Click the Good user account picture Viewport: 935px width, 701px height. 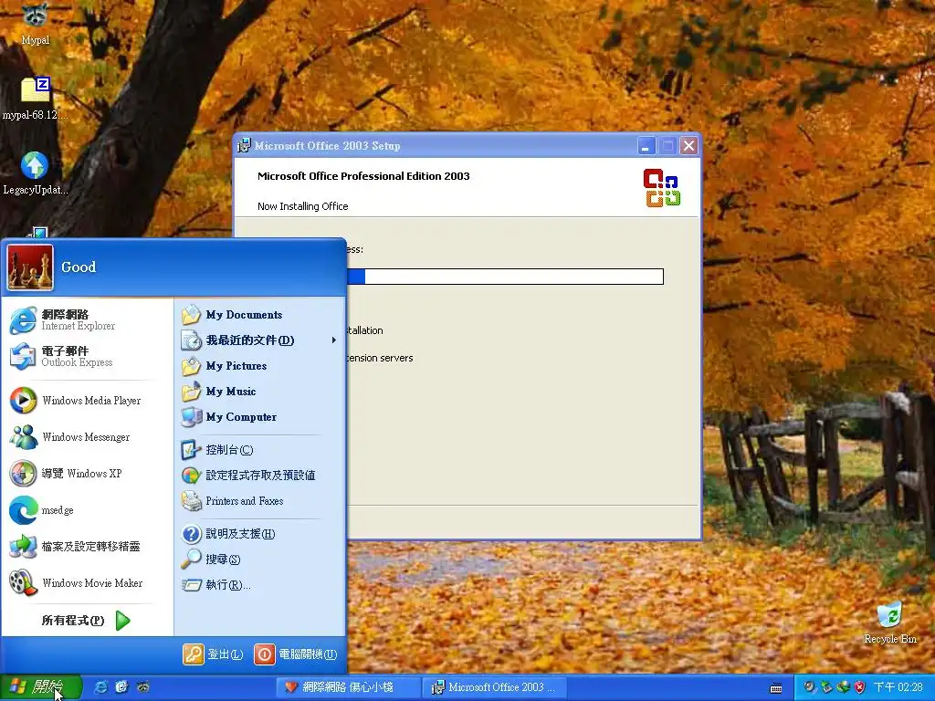[30, 267]
